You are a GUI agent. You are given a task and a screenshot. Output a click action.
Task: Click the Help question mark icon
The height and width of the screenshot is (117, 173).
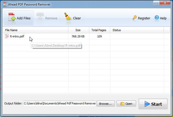(x=157, y=18)
